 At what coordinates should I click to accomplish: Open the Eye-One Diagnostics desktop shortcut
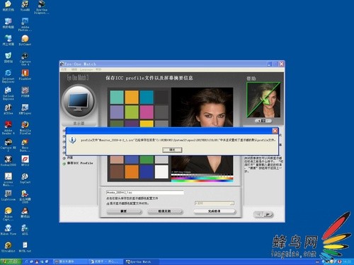(x=42, y=7)
